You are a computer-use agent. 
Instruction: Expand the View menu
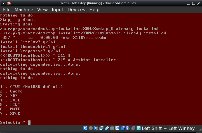pyautogui.click(x=42, y=9)
